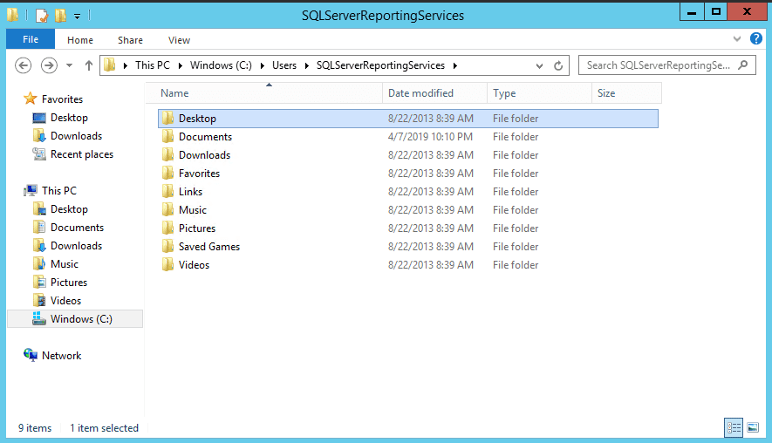Select the Favorites folder icon in file list

(167, 173)
